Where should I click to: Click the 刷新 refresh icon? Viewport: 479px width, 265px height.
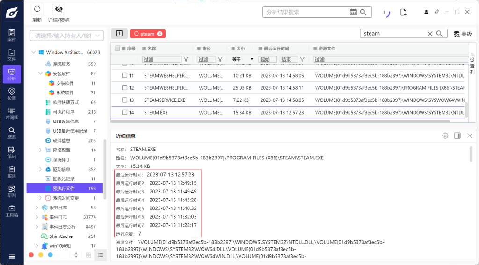(x=37, y=9)
